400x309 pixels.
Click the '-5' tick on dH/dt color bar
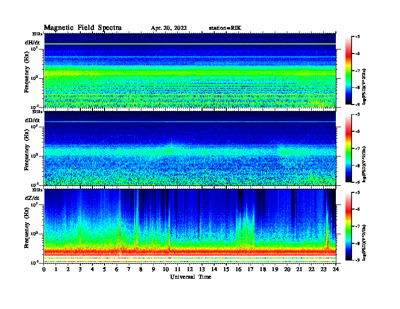pyautogui.click(x=358, y=37)
